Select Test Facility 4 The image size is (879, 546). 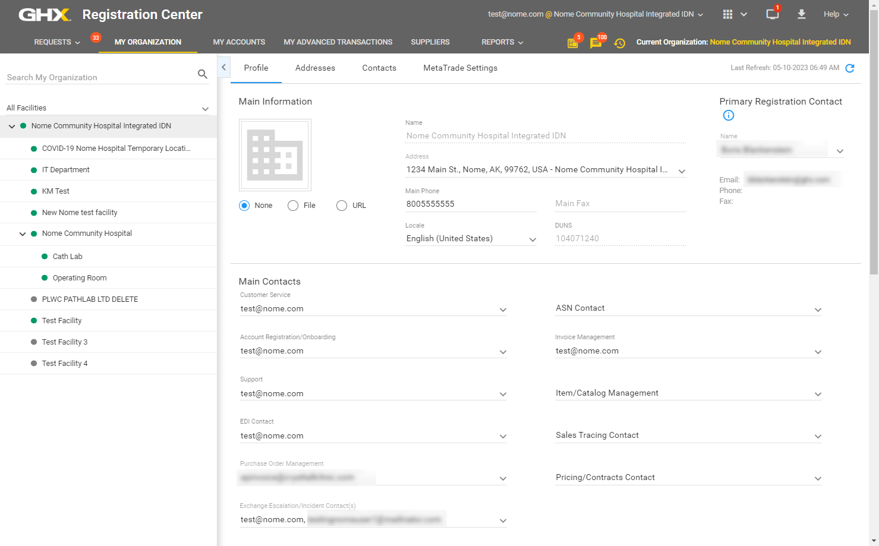108,364
